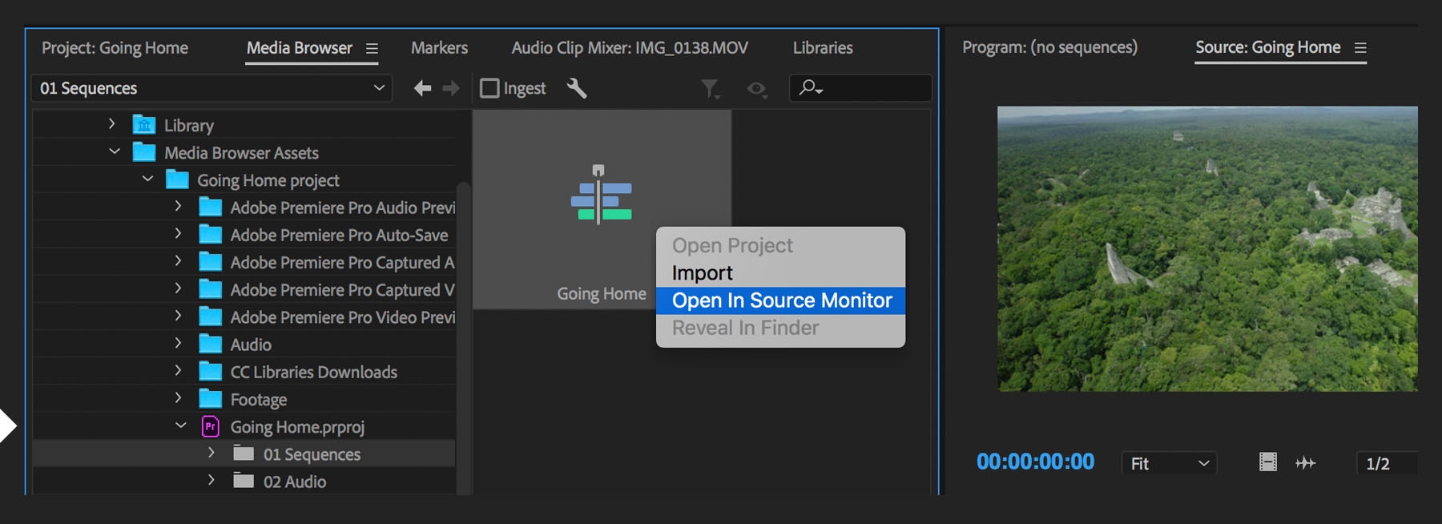The height and width of the screenshot is (524, 1442).
Task: Open the Source monitor panel menu icon
Action: pyautogui.click(x=1360, y=48)
